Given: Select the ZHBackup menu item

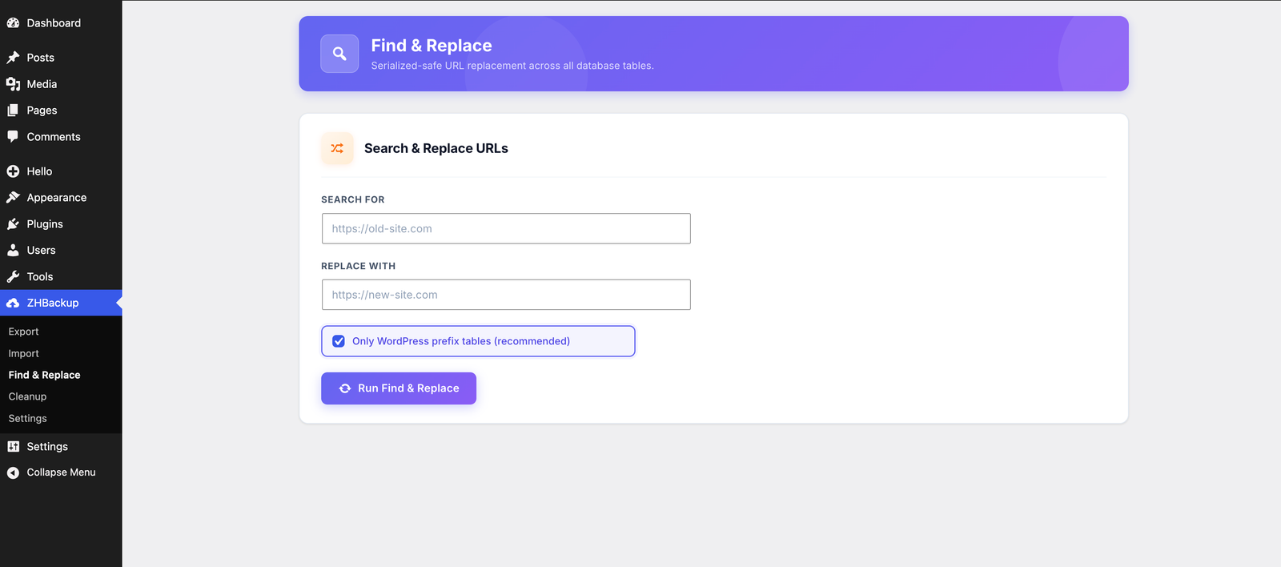Looking at the screenshot, I should pos(61,303).
